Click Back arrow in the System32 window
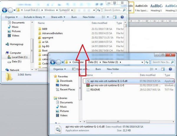Viewport: 177px width, 136px height. [x=5, y=10]
